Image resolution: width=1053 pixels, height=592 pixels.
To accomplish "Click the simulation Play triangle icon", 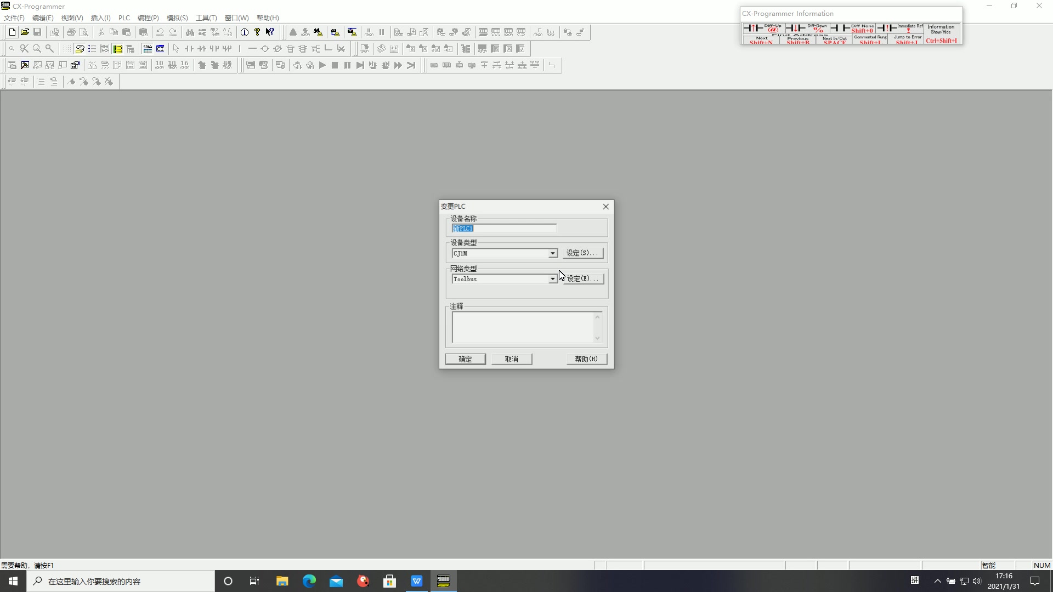I will click(322, 65).
